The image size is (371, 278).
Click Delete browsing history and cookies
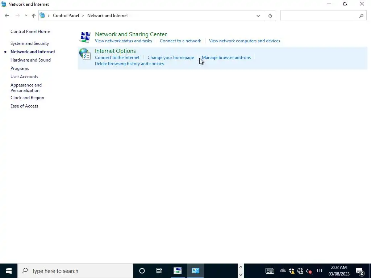click(x=129, y=64)
